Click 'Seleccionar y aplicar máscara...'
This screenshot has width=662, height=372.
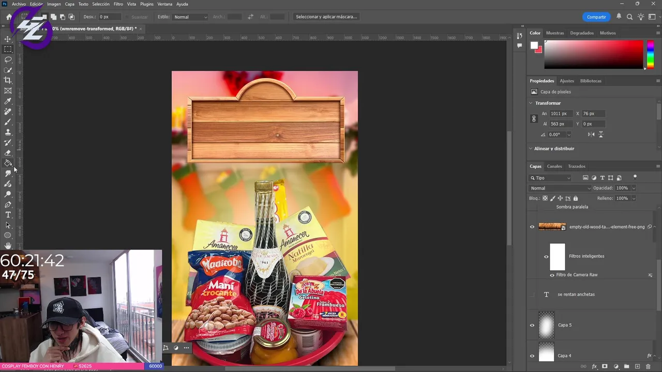tap(326, 17)
